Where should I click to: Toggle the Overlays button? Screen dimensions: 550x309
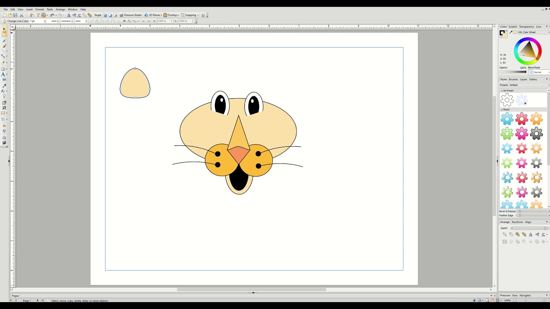point(171,15)
